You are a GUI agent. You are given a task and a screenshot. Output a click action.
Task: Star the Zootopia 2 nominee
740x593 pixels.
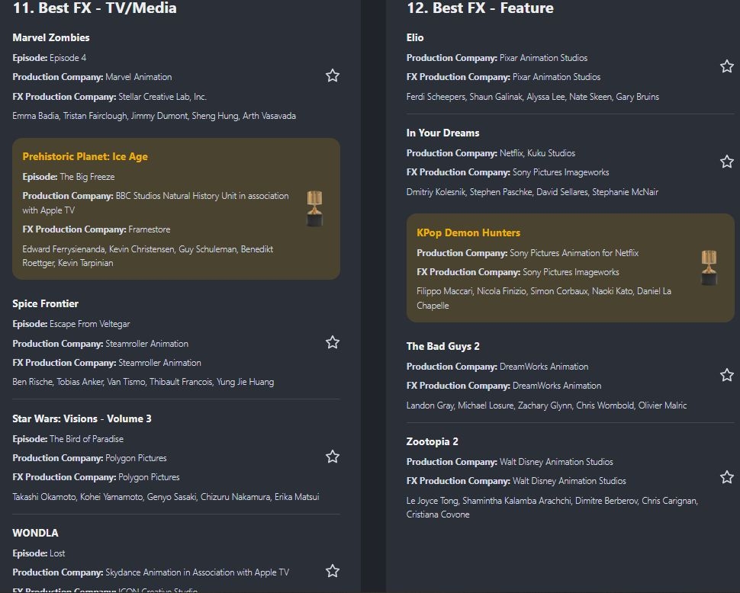point(727,477)
